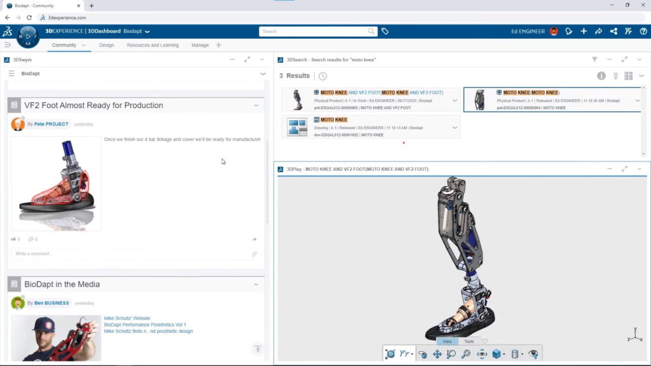This screenshot has width=651, height=366.
Task: Click the top search input field
Action: pos(315,31)
